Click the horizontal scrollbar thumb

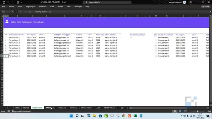(159, 108)
